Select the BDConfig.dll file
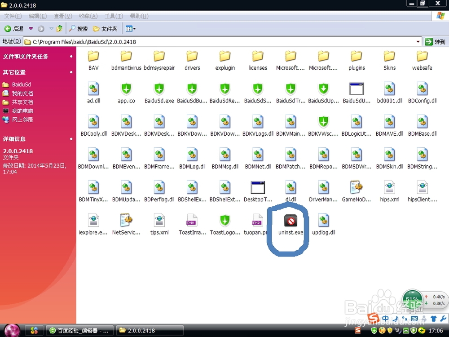 tap(422, 93)
